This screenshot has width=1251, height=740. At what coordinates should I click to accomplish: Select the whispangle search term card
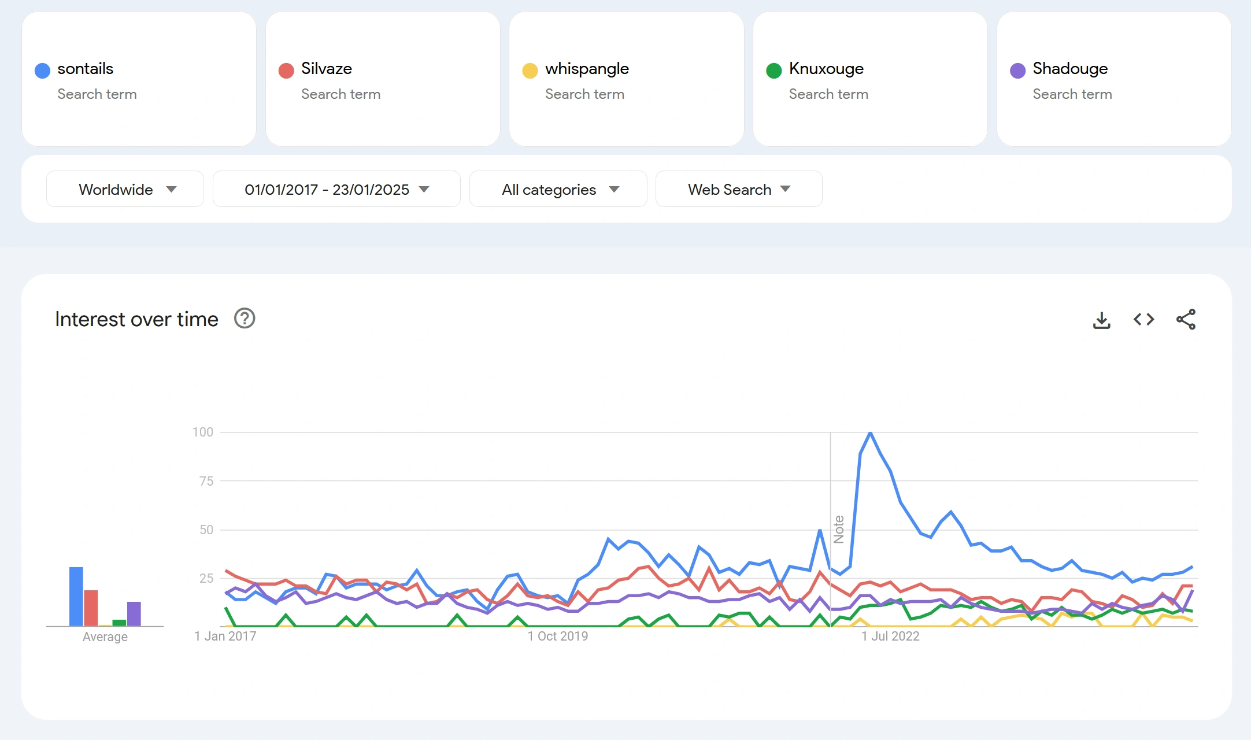coord(626,79)
